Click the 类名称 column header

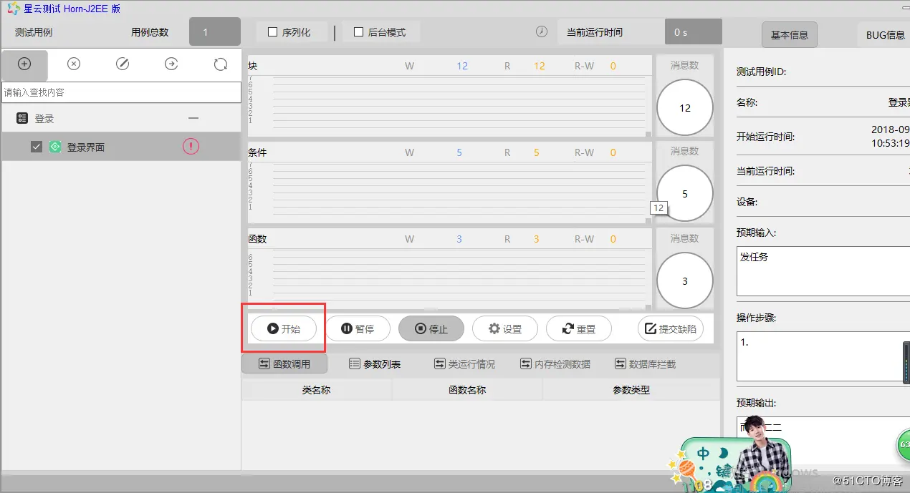316,390
